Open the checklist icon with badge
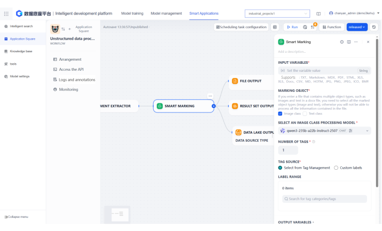382x231 pixels. [x=313, y=27]
